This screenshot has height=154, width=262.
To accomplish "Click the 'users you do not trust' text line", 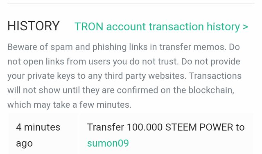I will point(124,61).
